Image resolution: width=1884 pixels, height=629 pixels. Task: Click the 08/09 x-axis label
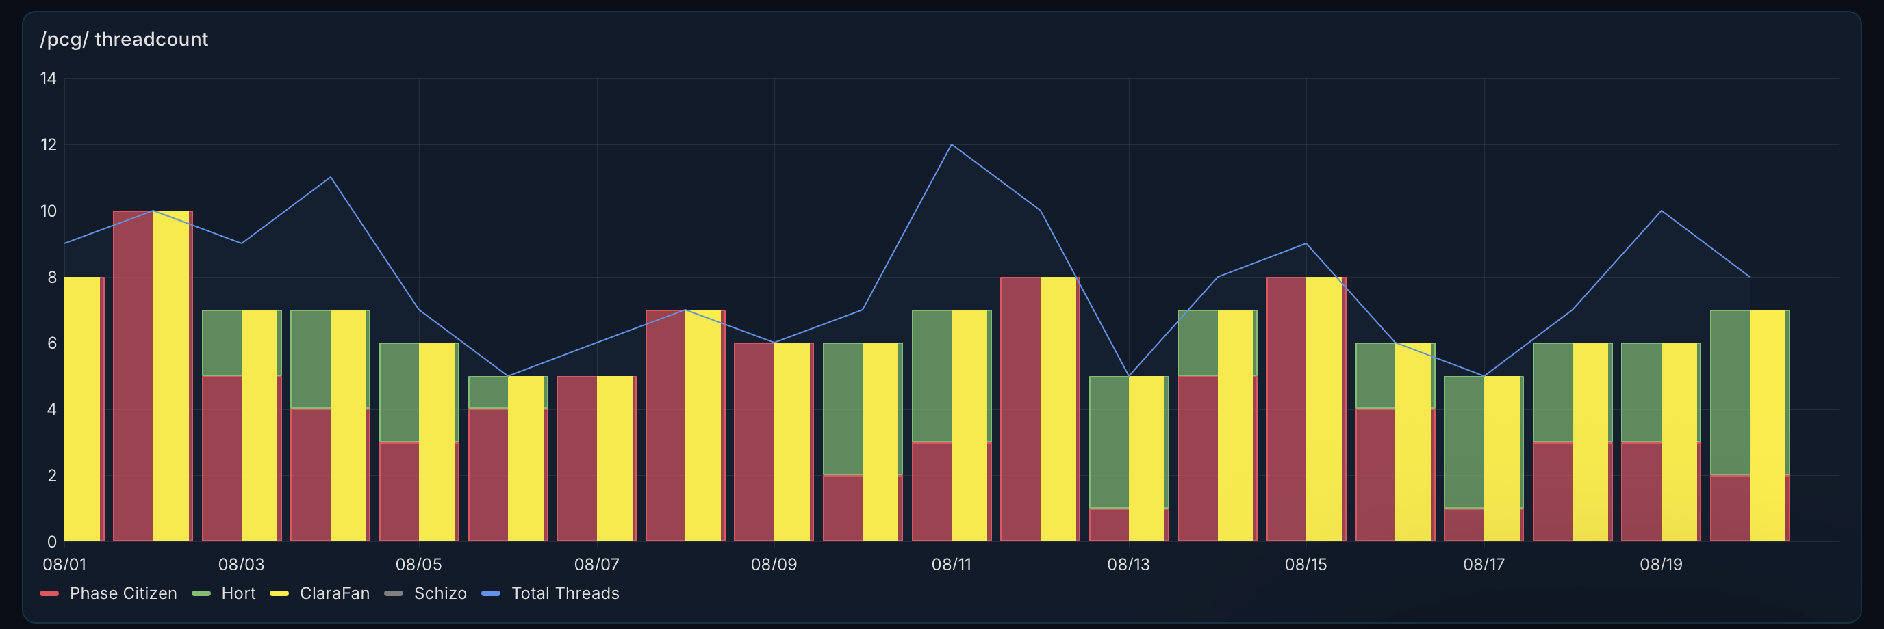[774, 564]
